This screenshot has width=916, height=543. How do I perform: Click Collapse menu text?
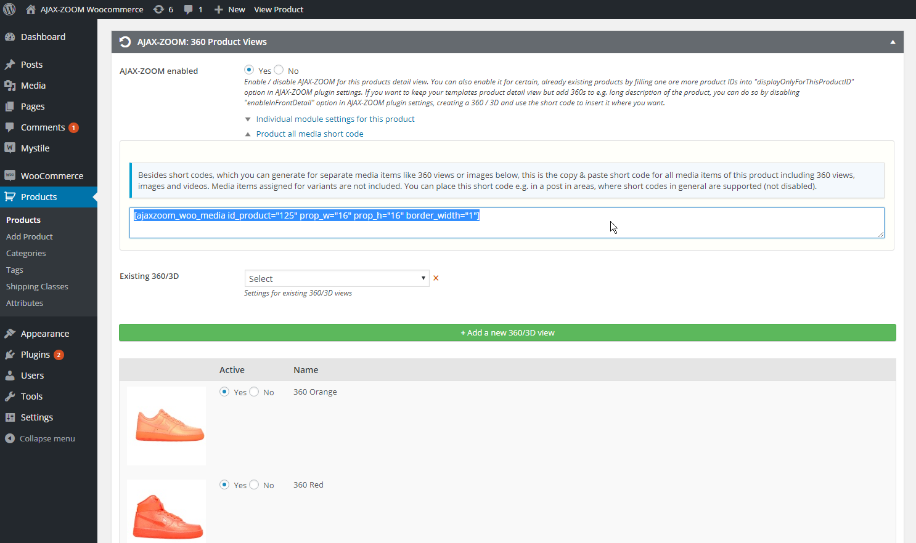(x=47, y=438)
